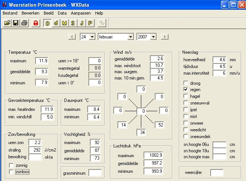Go to previous day with left arrow button

pyautogui.click(x=72, y=37)
